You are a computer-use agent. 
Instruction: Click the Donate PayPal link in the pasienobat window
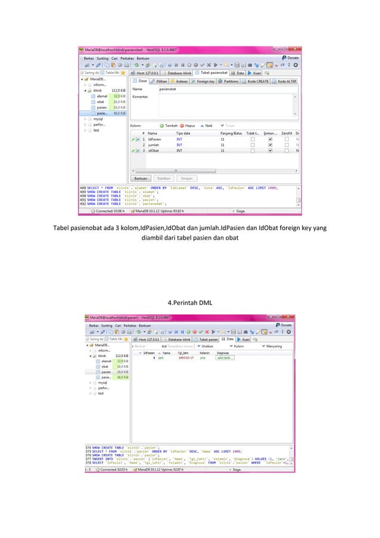pos(291,58)
